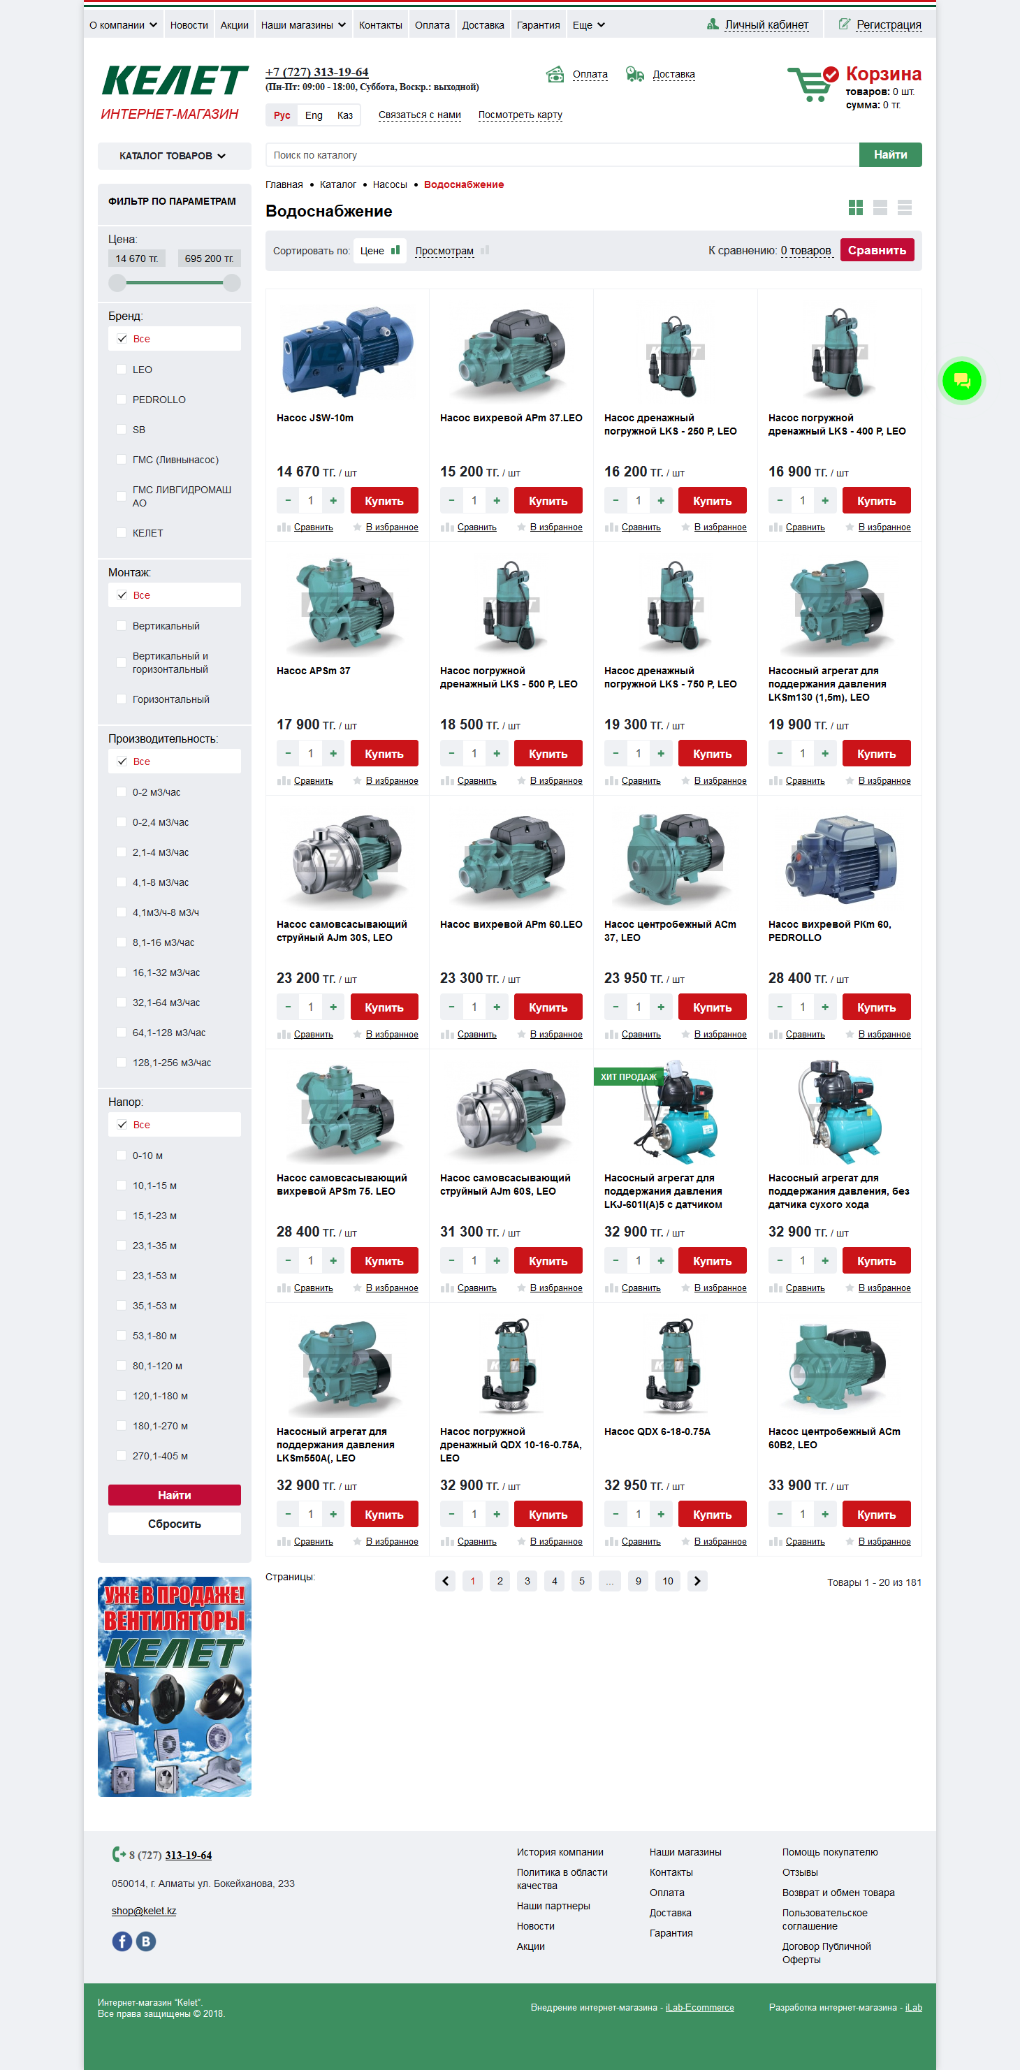The width and height of the screenshot is (1020, 2070).
Task: Click the delivery truck icon in header
Action: click(x=635, y=75)
